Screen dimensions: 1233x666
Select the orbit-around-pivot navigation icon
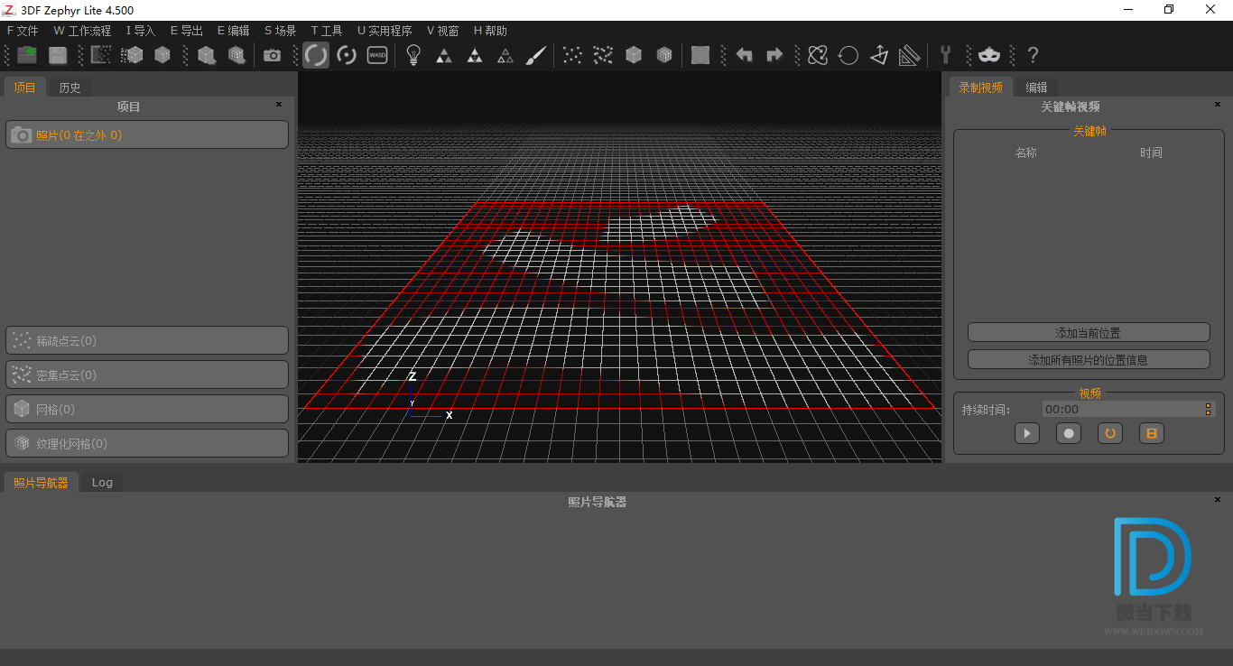[x=347, y=55]
